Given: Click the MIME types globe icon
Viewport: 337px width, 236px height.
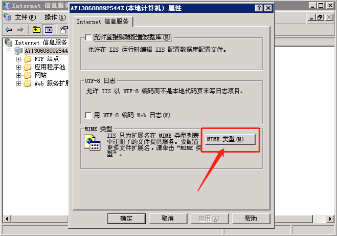Looking at the screenshot, I should 92,142.
